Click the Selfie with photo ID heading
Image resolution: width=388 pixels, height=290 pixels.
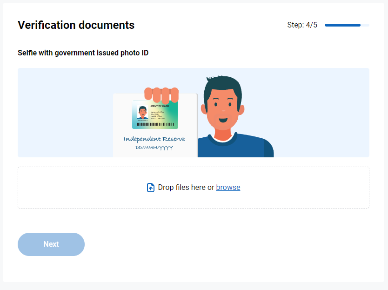pyautogui.click(x=83, y=53)
